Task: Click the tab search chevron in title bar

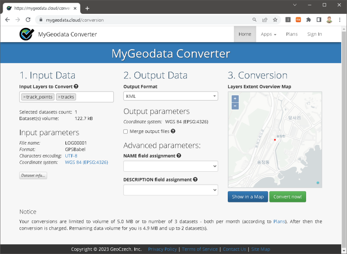Action: 295,5
